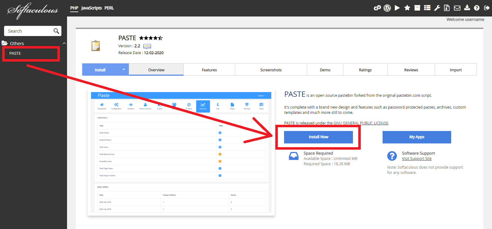
Task: Open the Install dropdown arrow
Action: coord(124,69)
